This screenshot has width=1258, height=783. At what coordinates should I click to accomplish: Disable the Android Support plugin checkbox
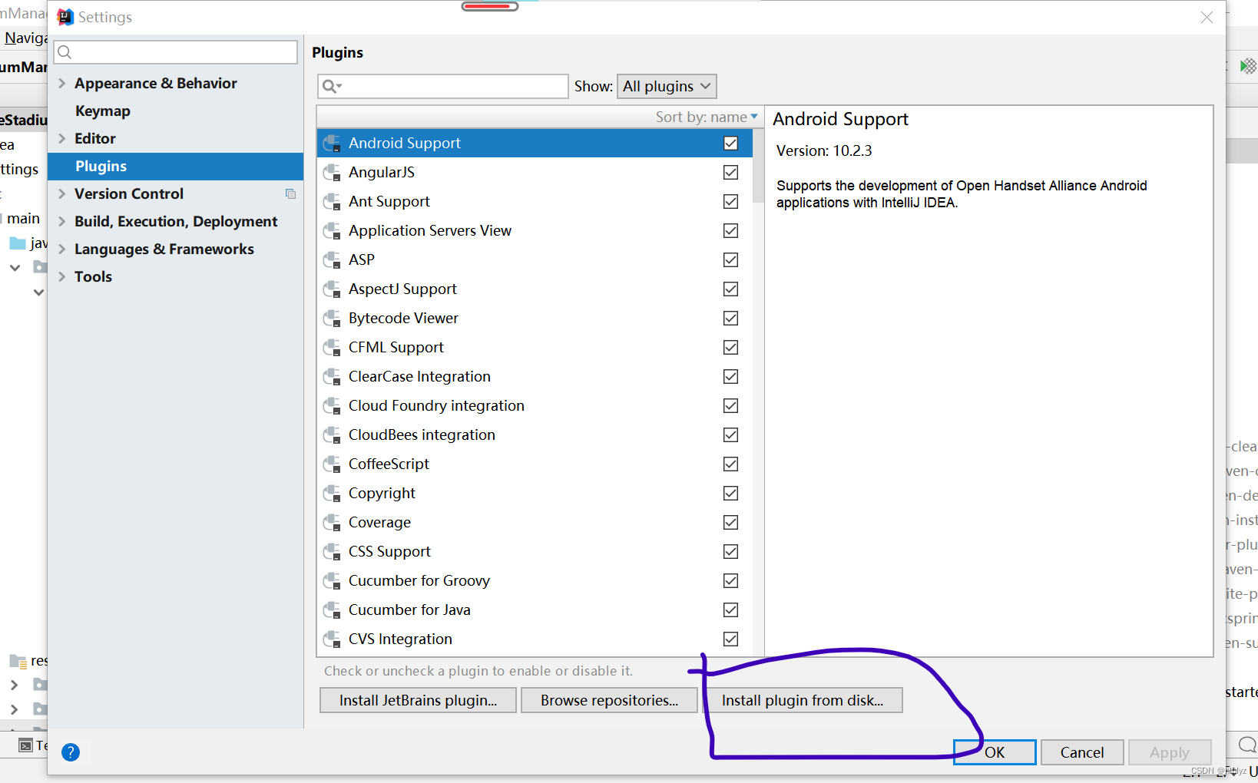pyautogui.click(x=730, y=143)
